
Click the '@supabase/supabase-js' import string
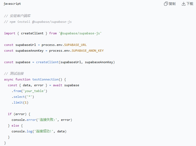click(x=80, y=33)
